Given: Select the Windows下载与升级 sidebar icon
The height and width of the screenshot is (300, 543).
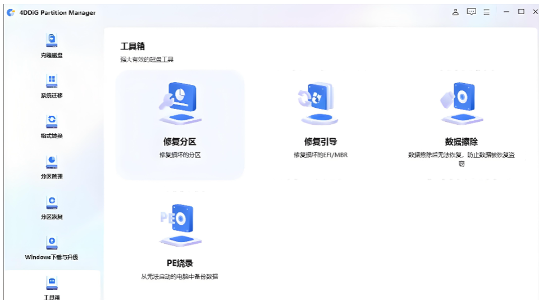Looking at the screenshot, I should tap(52, 243).
